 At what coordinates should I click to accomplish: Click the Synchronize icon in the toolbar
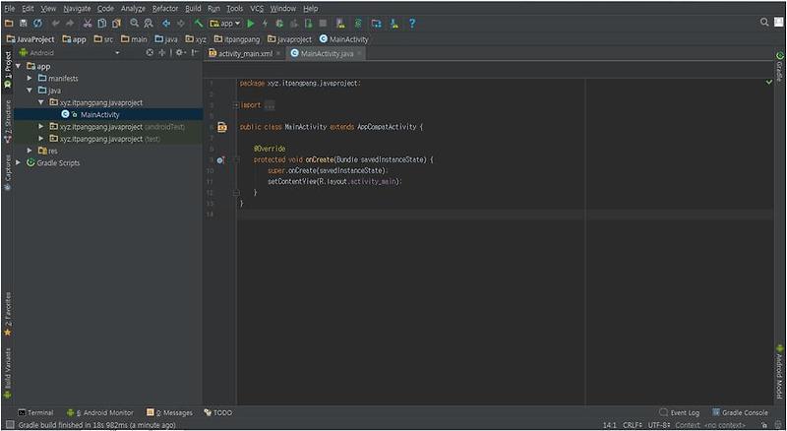point(37,23)
